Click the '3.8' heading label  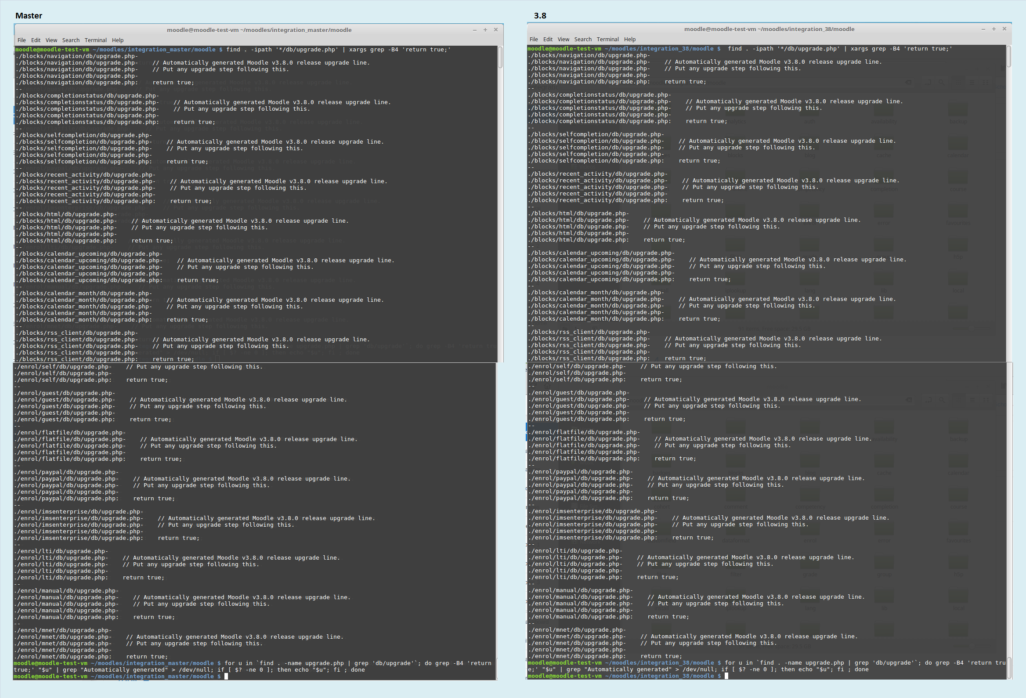click(540, 15)
